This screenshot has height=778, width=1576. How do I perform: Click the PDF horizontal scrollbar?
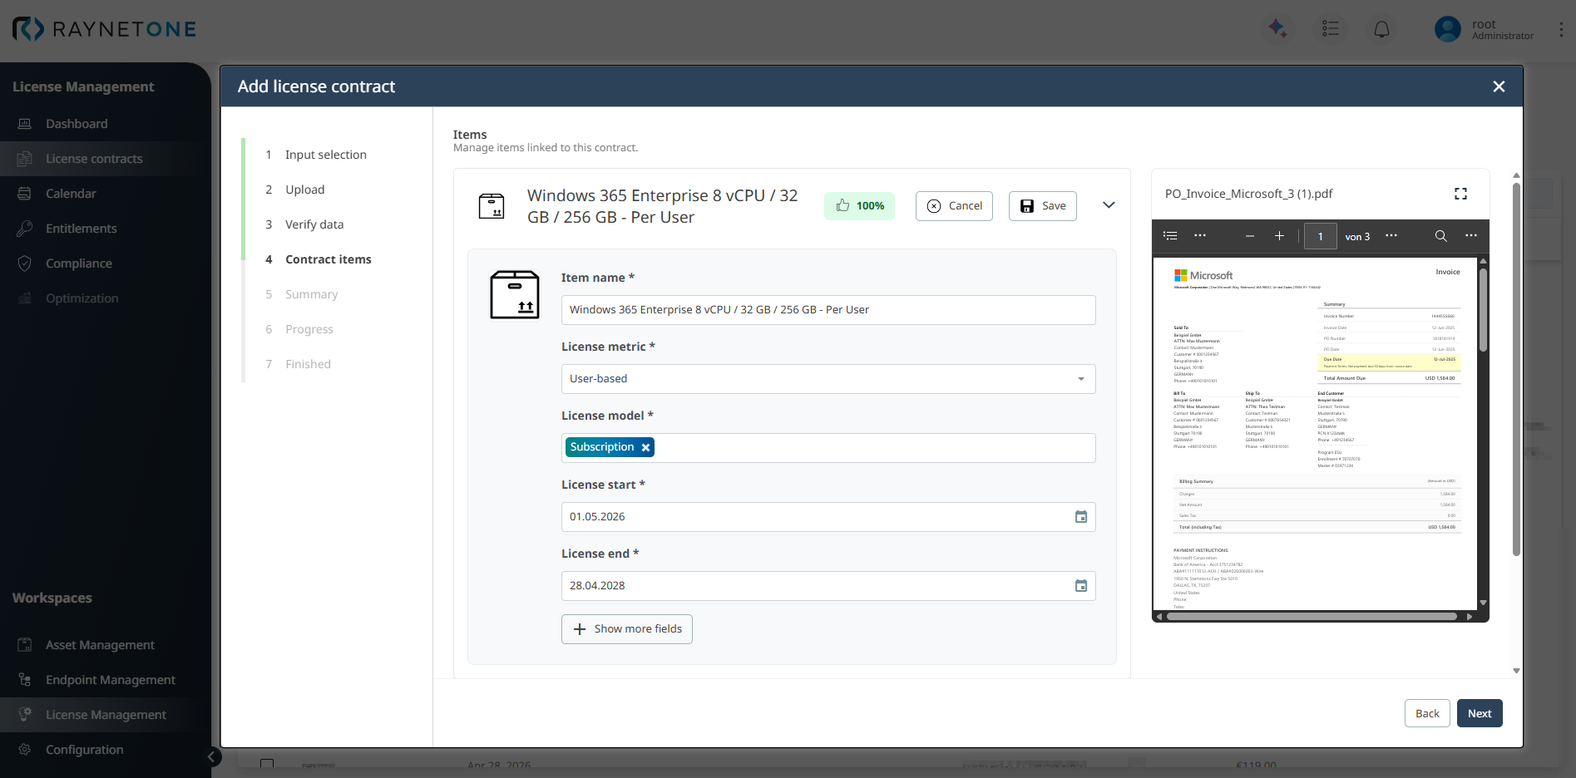(x=1312, y=617)
